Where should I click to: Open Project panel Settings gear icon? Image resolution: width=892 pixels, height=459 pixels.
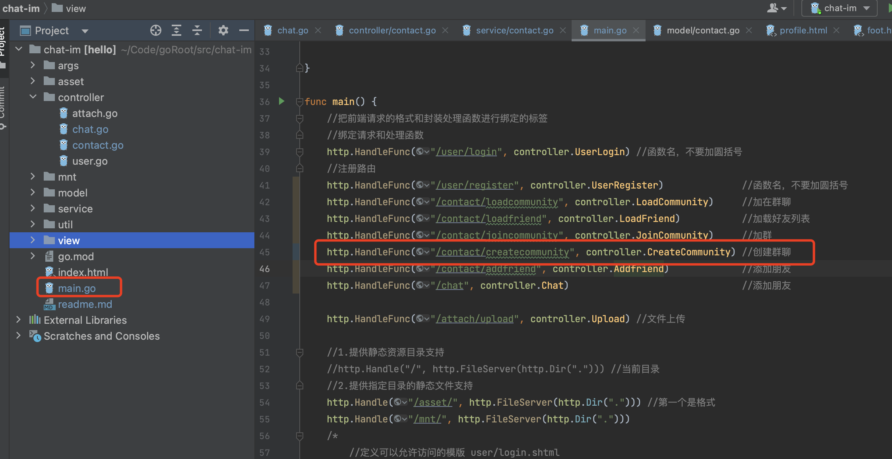(x=223, y=30)
